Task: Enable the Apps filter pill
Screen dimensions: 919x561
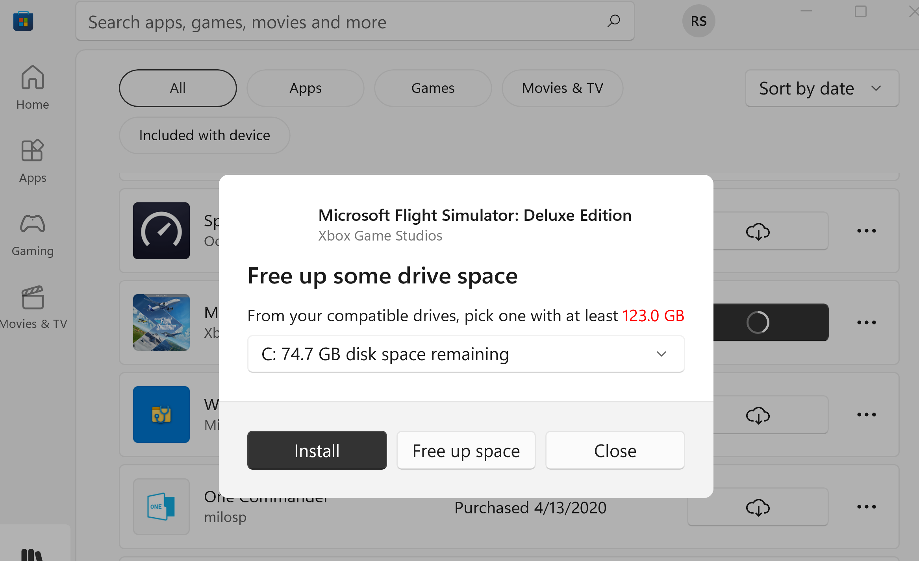Action: 305,88
